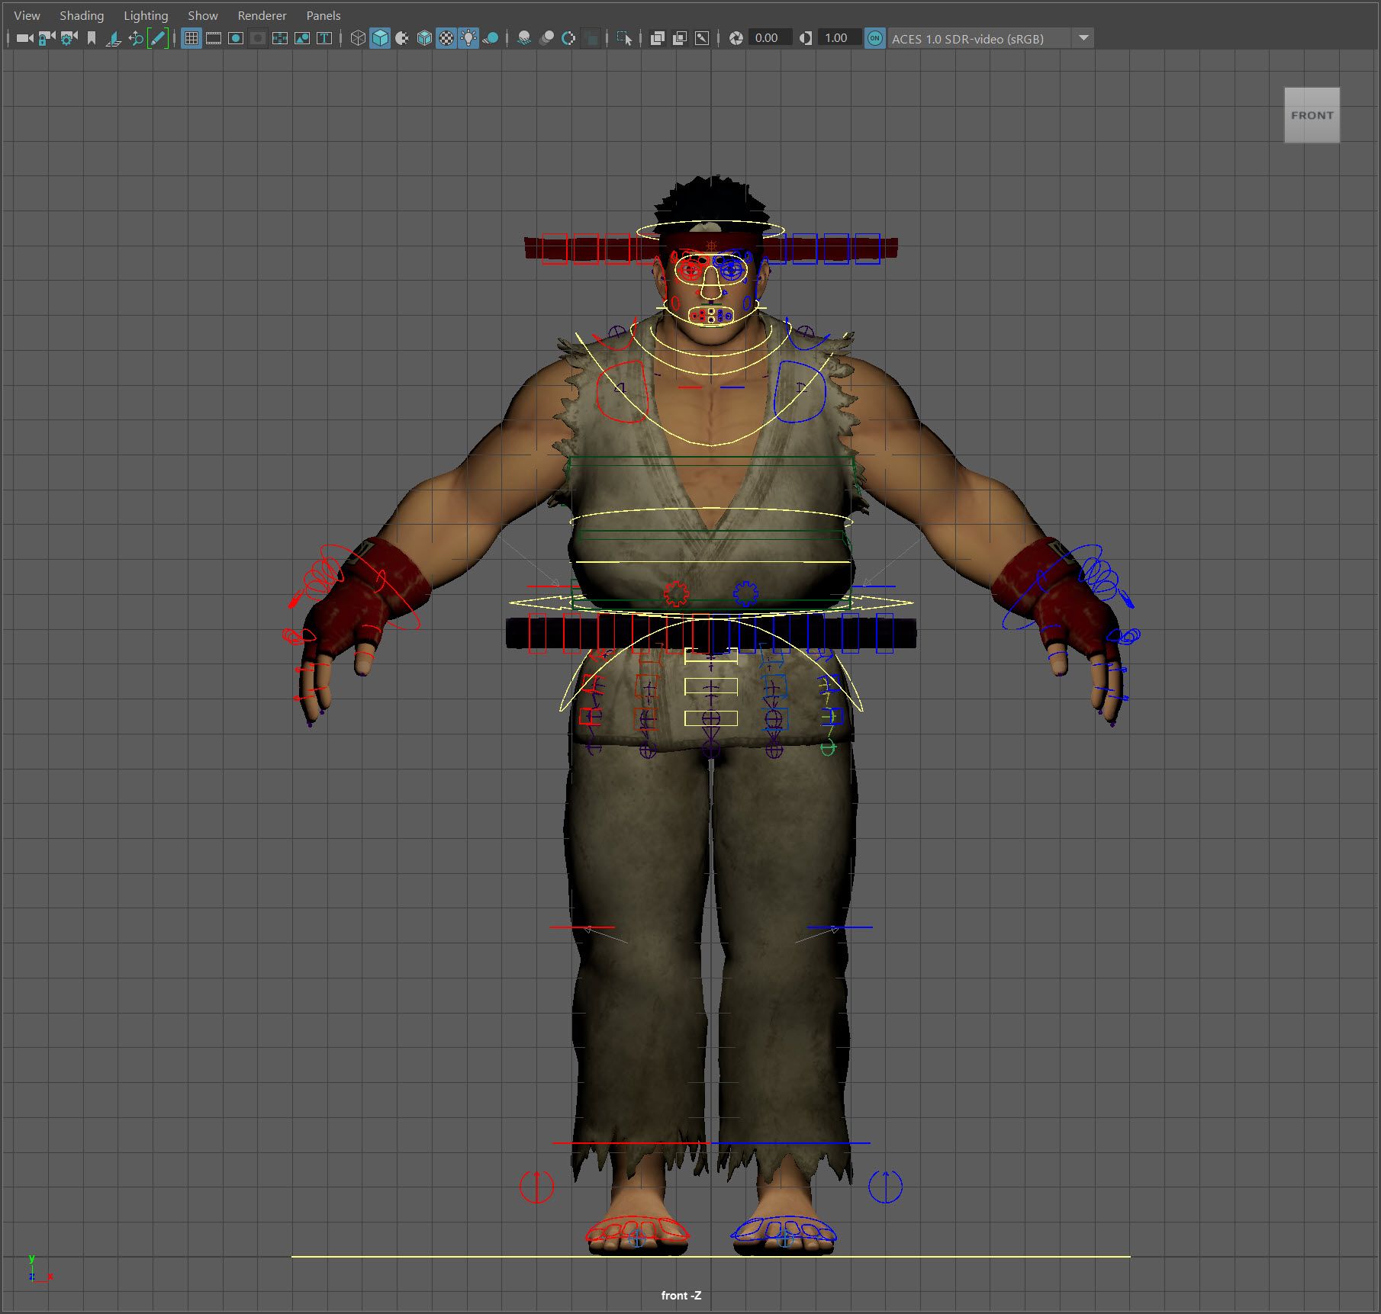Click the Motion Blur icon
The image size is (1381, 1314).
pyautogui.click(x=546, y=38)
